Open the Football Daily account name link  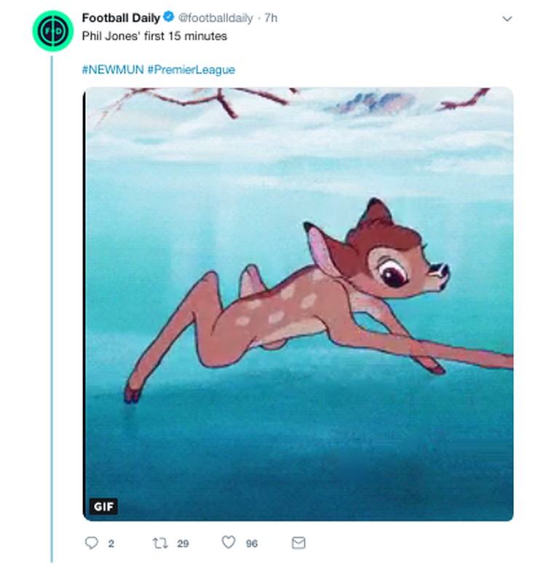tap(121, 17)
